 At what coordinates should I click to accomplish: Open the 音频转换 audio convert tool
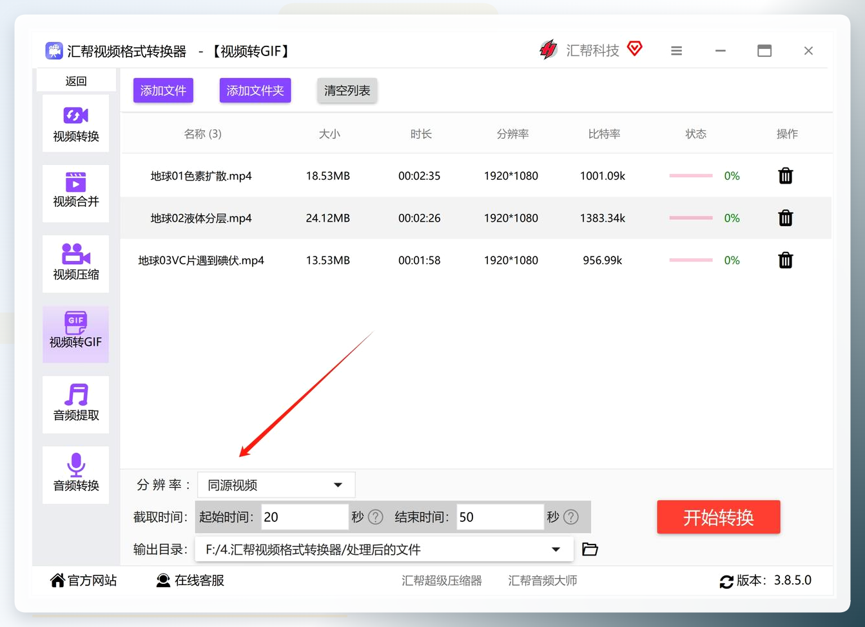click(x=75, y=474)
